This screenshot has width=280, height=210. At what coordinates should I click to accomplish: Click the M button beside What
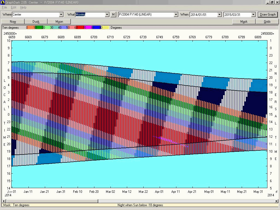pyautogui.click(x=113, y=14)
